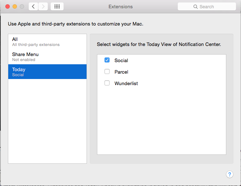
Task: Open help with the question mark button
Action: (230, 174)
